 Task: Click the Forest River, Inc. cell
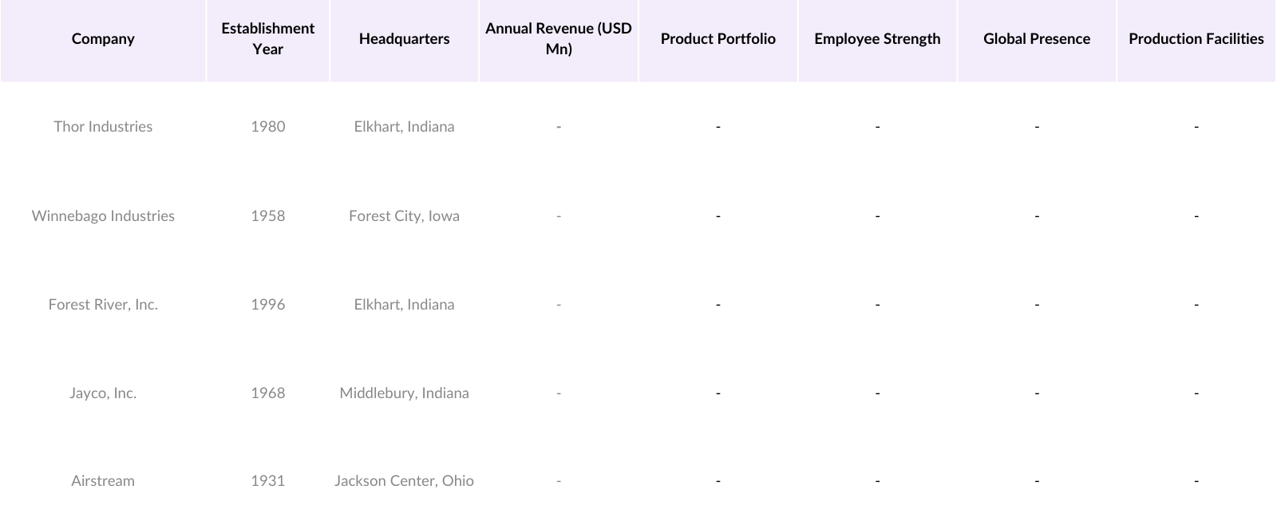(103, 305)
